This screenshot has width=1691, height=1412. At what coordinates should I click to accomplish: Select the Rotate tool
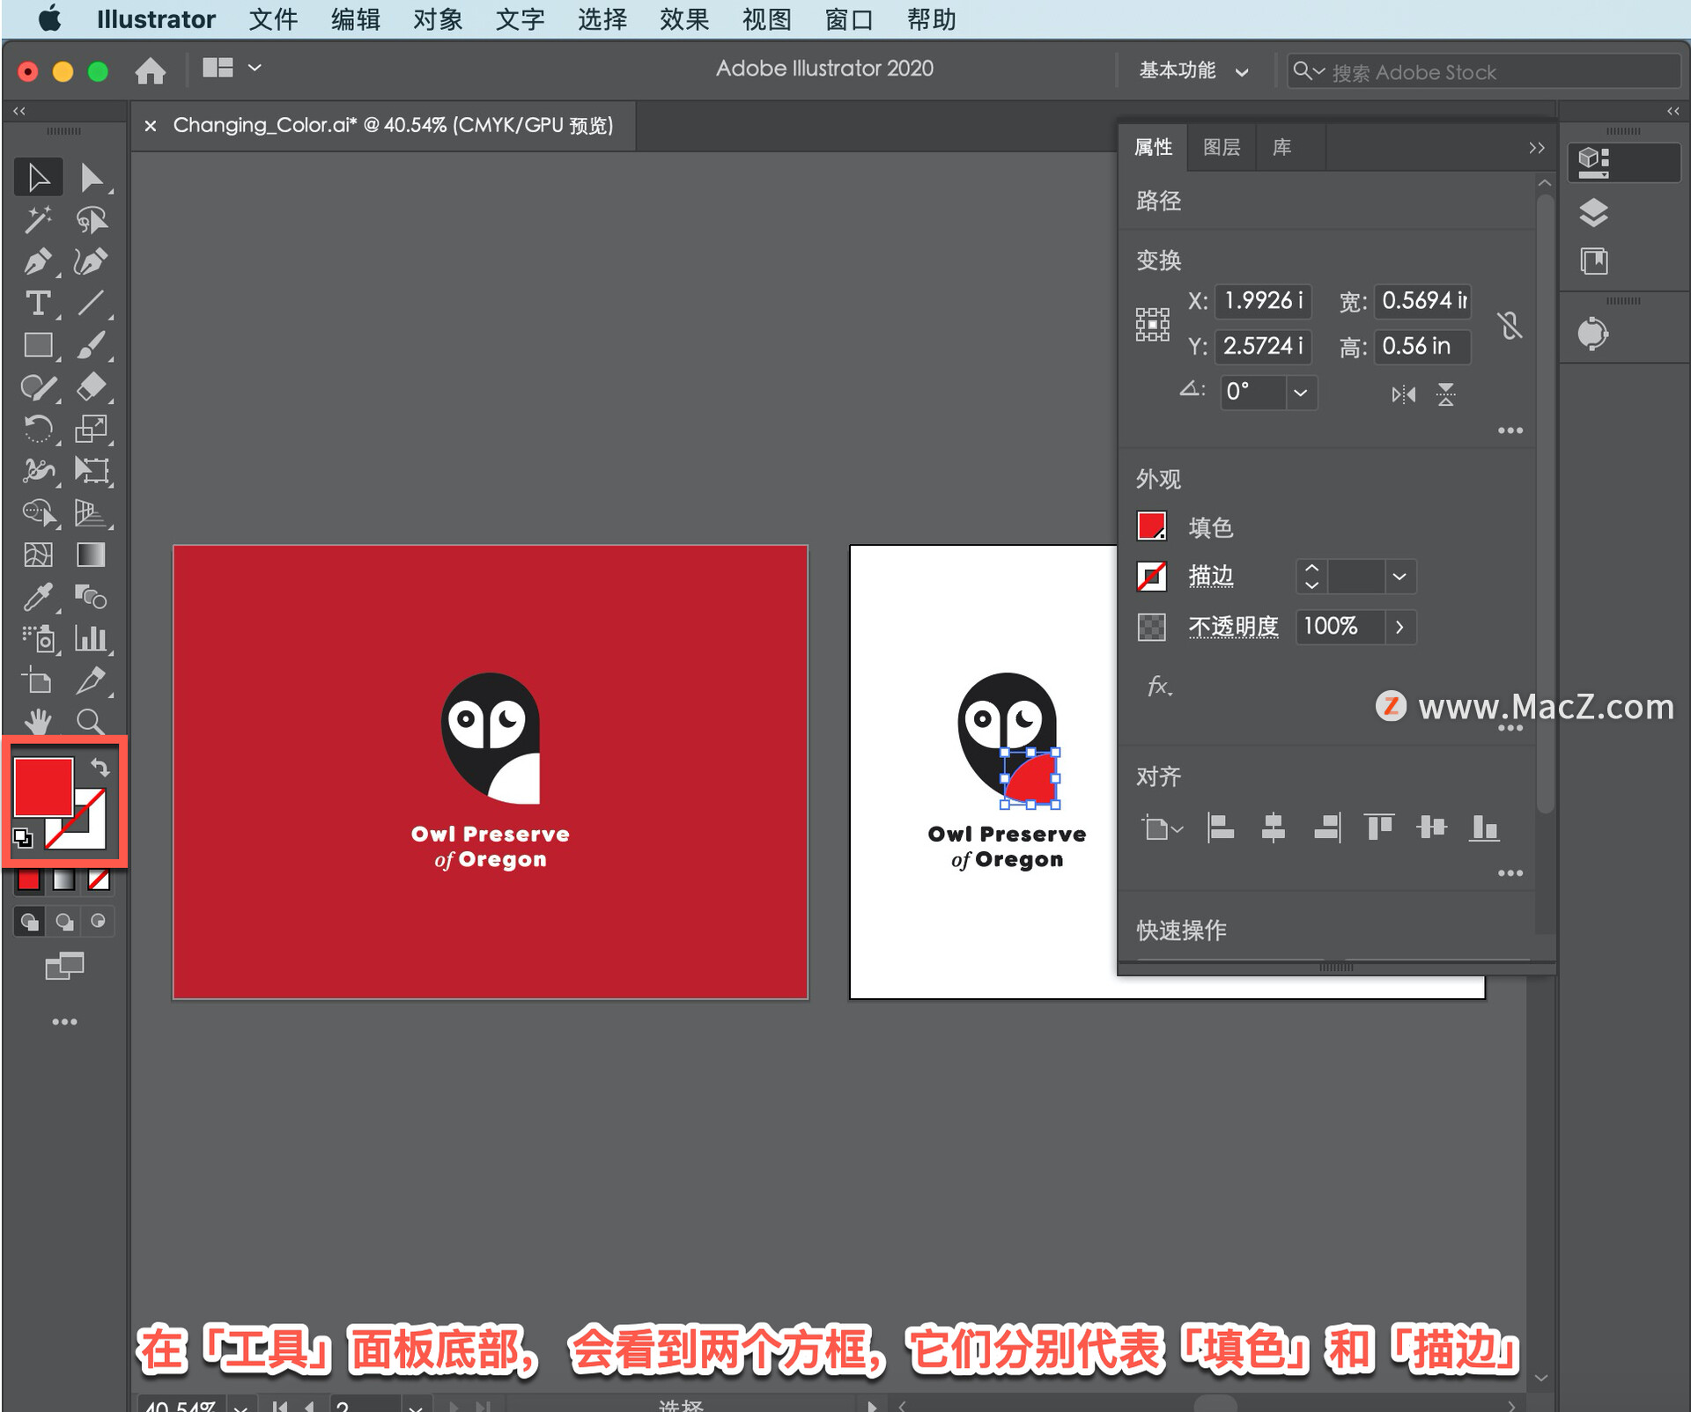pyautogui.click(x=37, y=430)
